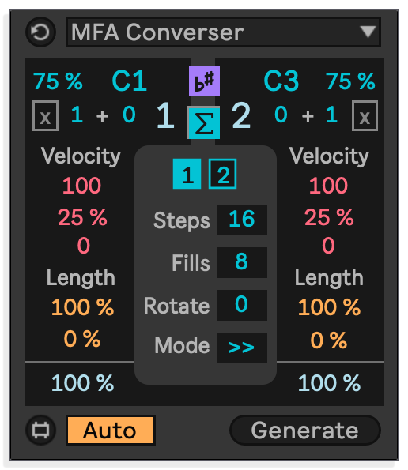Select the right 75 % probability value
The width and height of the screenshot is (408, 470).
[x=350, y=81]
